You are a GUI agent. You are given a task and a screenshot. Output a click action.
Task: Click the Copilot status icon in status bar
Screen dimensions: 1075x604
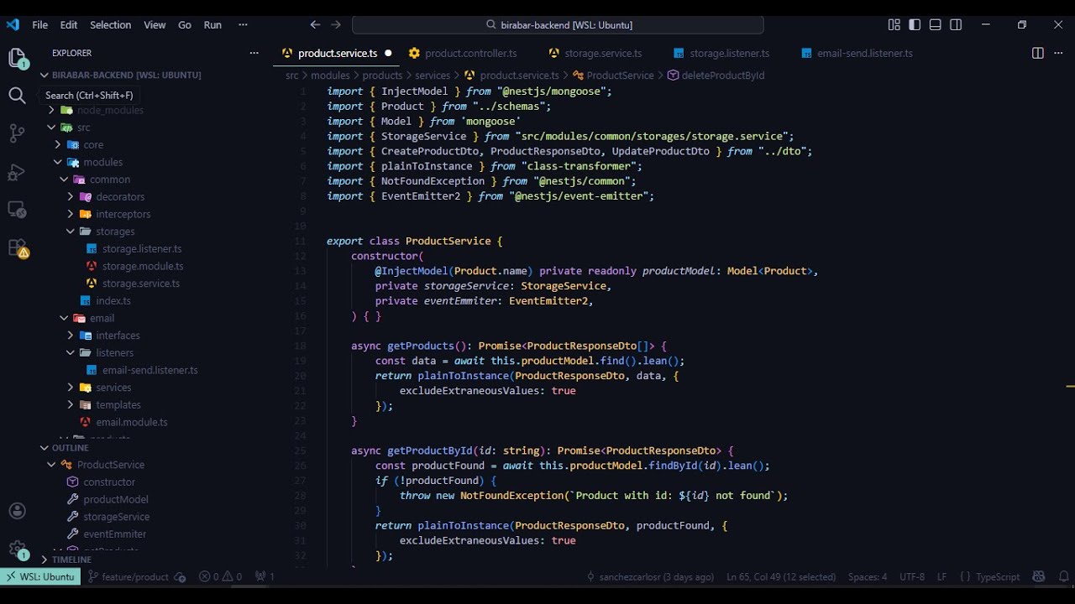[x=1039, y=576]
